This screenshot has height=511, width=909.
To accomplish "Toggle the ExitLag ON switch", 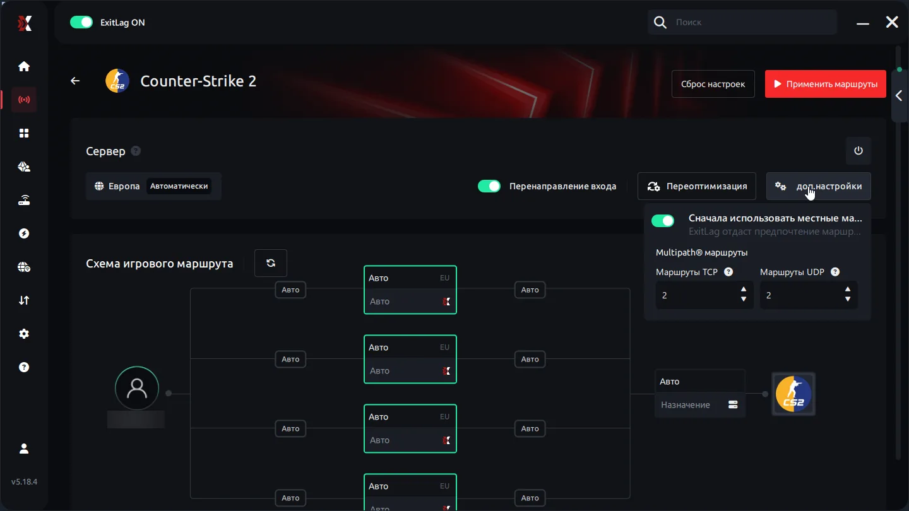I will point(81,22).
